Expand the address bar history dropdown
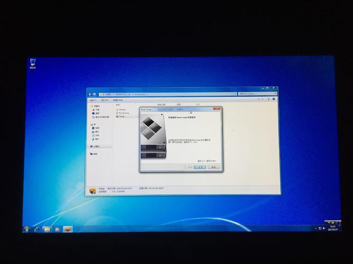The image size is (353, 264). [x=231, y=94]
